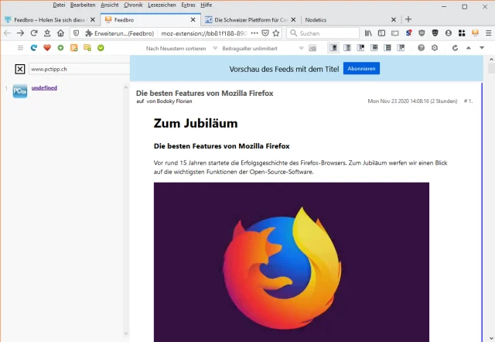Click the orange RSS add feed icon
The width and height of the screenshot is (495, 342).
click(x=74, y=48)
